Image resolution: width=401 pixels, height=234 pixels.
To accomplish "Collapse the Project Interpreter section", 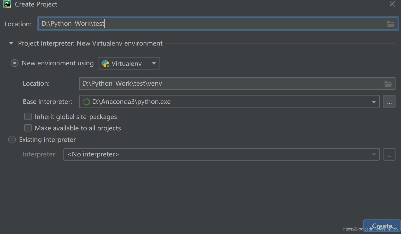I will click(11, 43).
